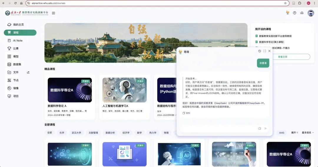318x167 pixels.
Task: Select the 数据分析 category filter chip
Action: point(110,133)
